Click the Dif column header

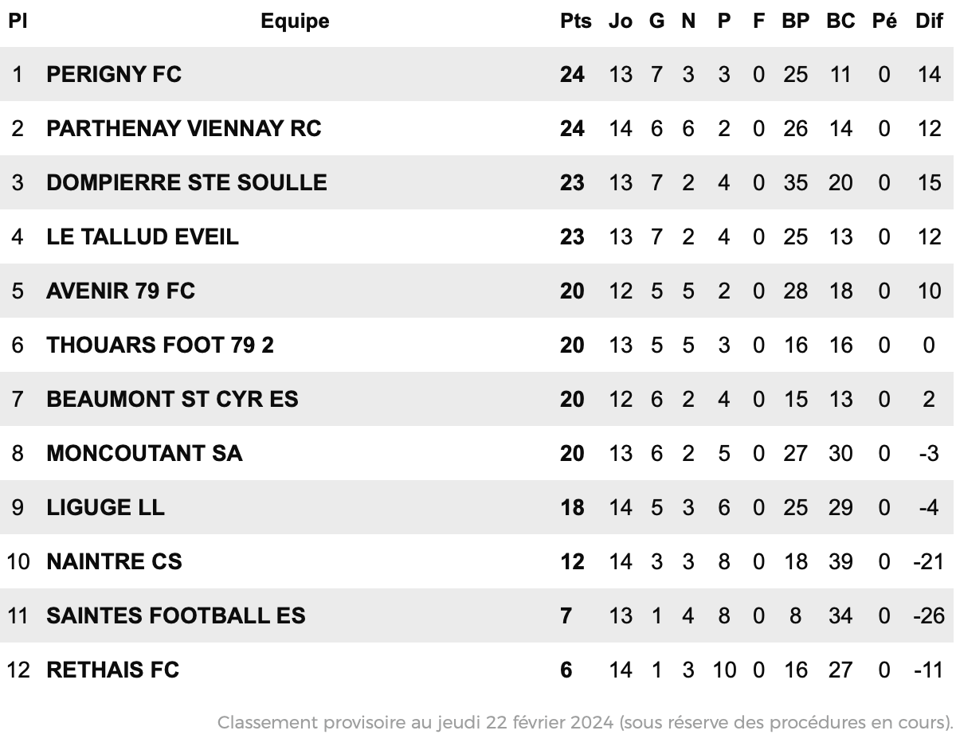tap(929, 21)
